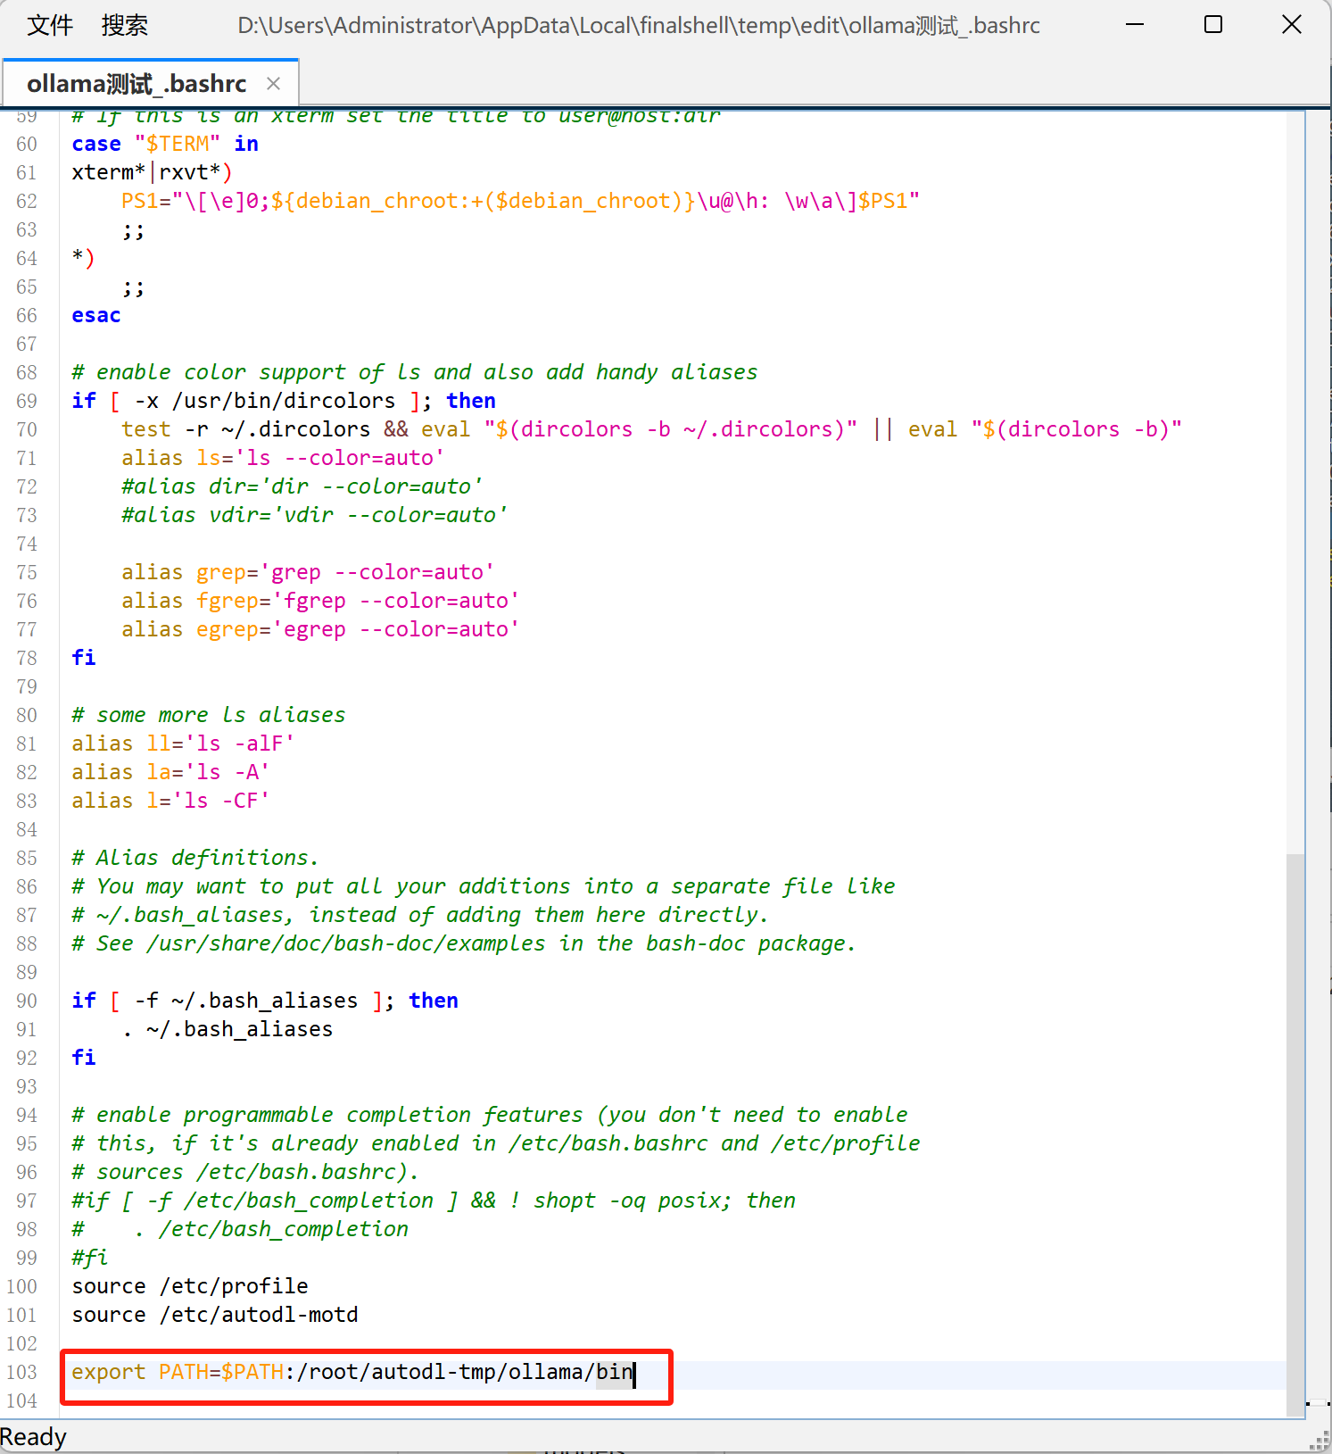
Task: Minimize the editor window
Action: tap(1135, 25)
